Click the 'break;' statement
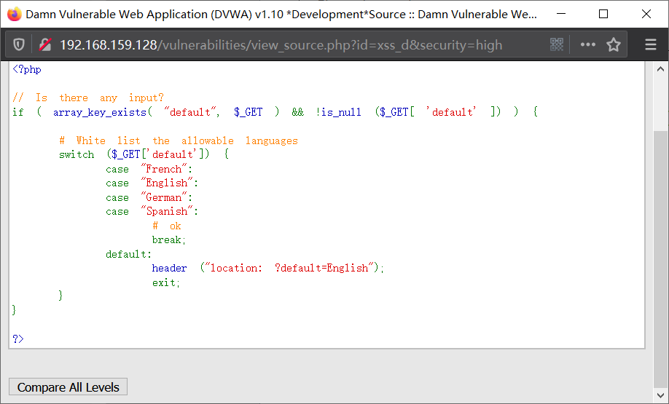Viewport: 669px width, 404px height. [x=169, y=240]
